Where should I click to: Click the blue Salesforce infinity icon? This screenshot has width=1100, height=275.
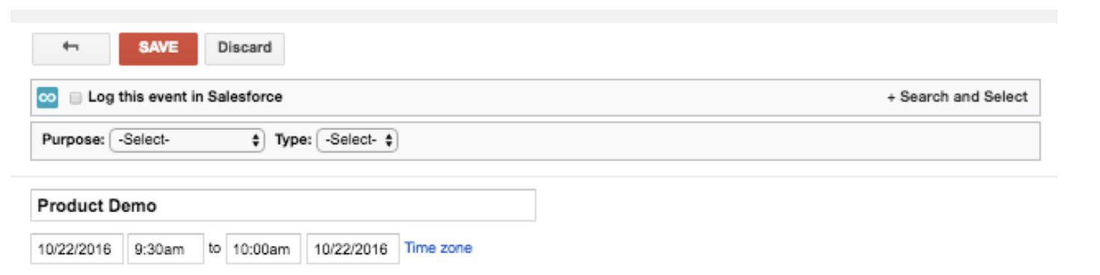click(47, 97)
